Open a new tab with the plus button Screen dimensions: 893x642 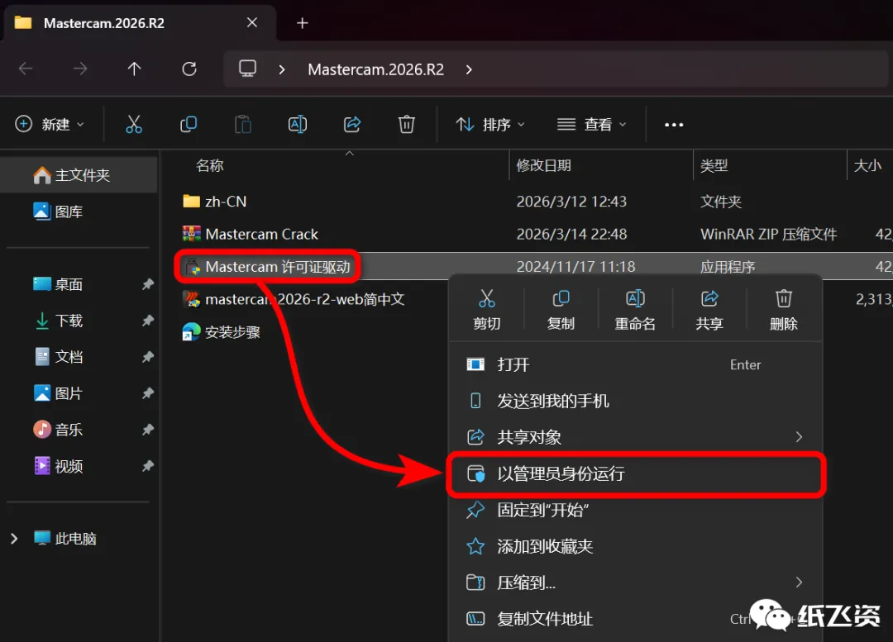click(303, 23)
